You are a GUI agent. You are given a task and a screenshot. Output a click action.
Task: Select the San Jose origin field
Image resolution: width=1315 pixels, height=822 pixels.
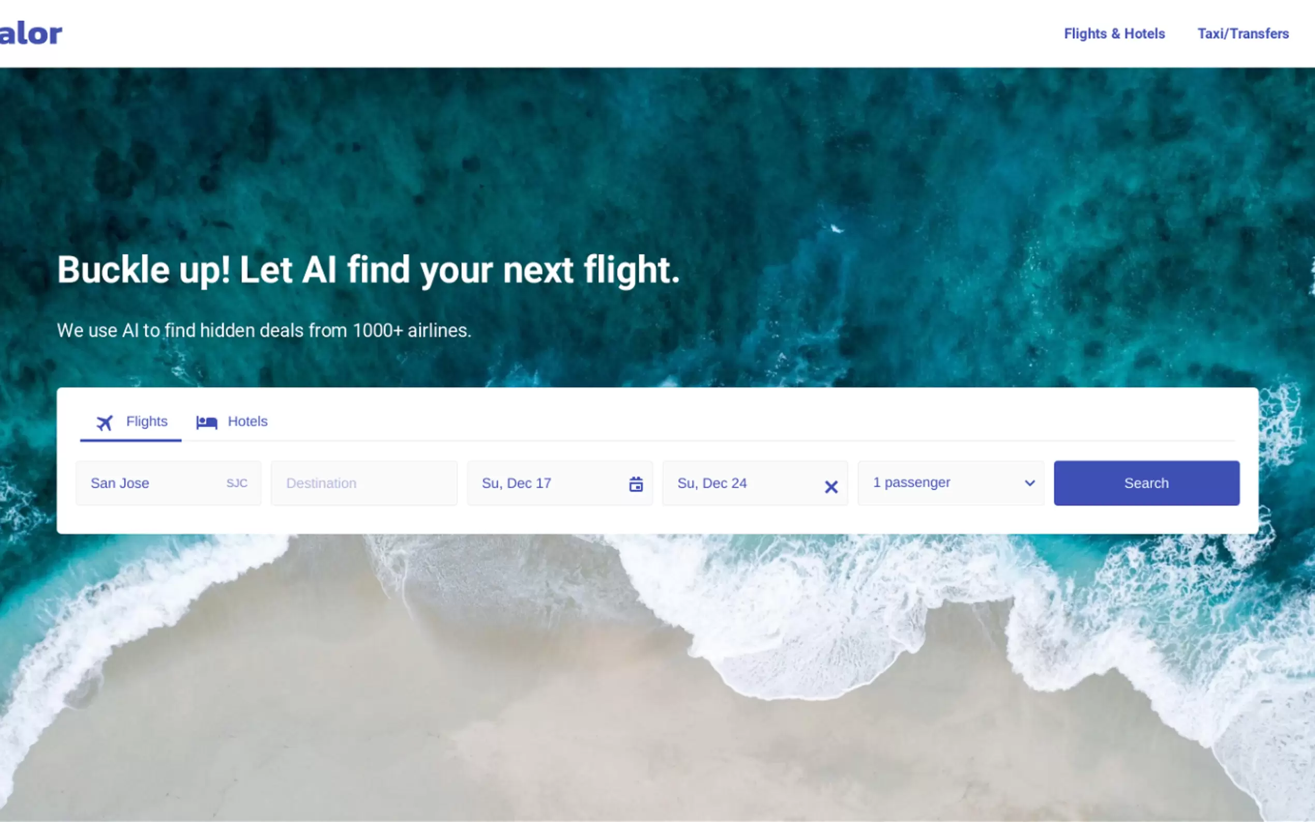pyautogui.click(x=169, y=483)
